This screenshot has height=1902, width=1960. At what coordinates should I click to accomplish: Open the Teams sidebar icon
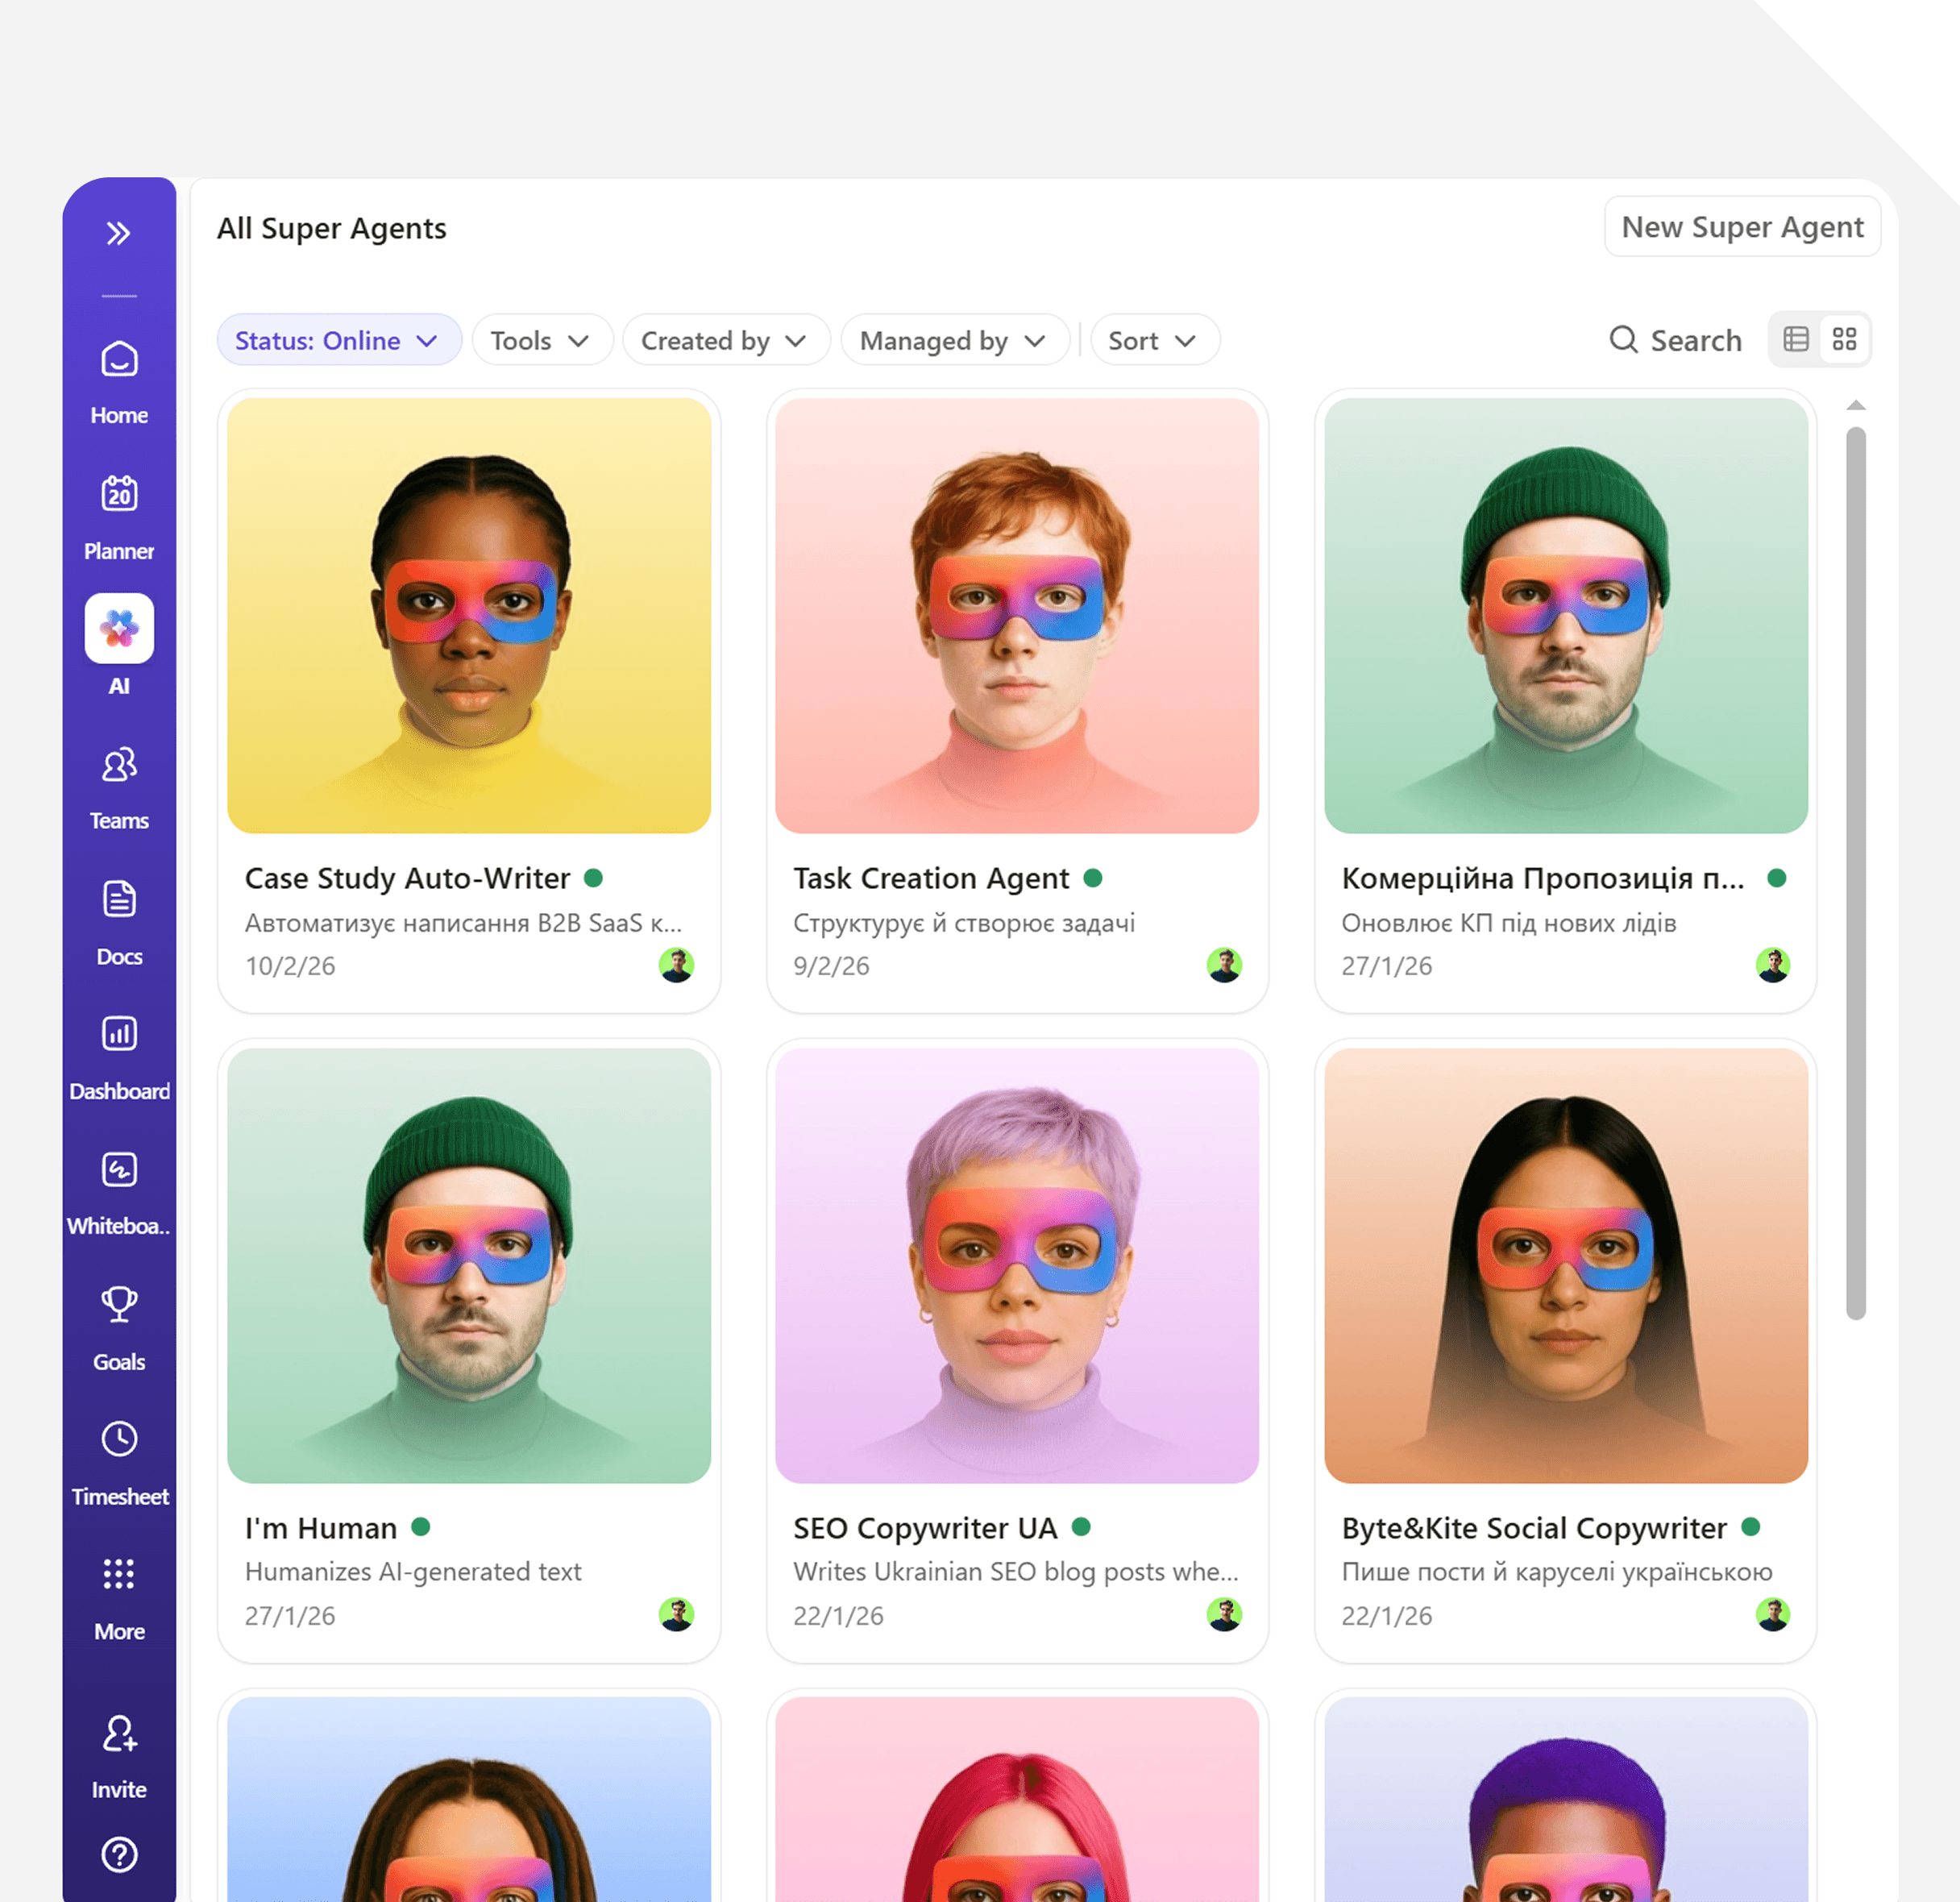pos(119,765)
